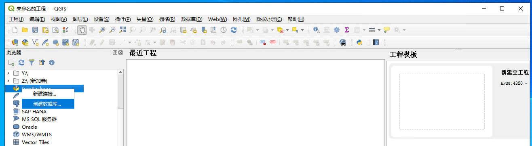
Task: Activate the Pan Map hand tool
Action: pos(82,30)
